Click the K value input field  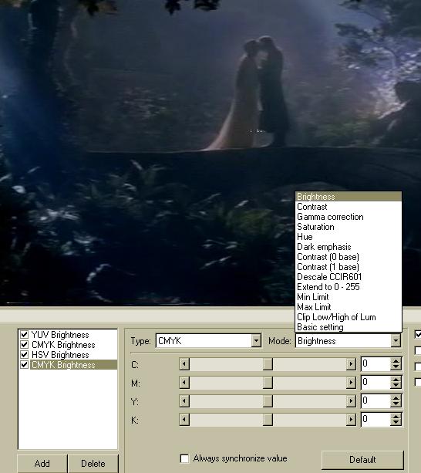point(376,419)
